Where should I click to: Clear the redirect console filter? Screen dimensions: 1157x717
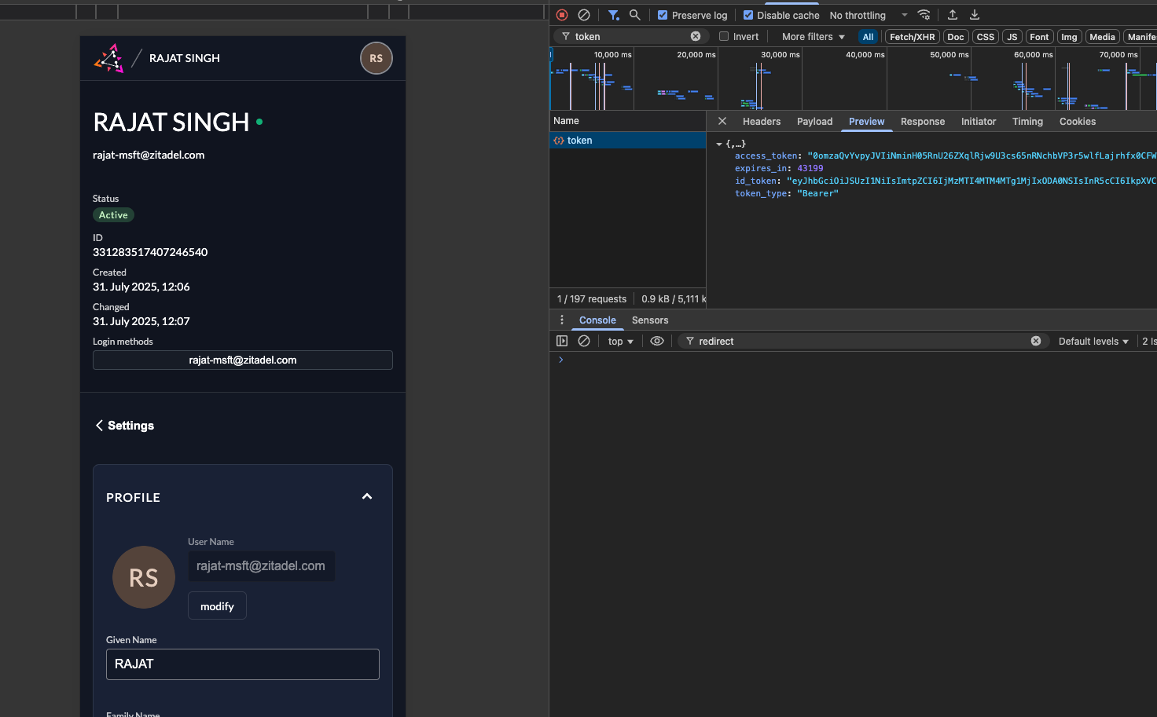click(x=1036, y=341)
